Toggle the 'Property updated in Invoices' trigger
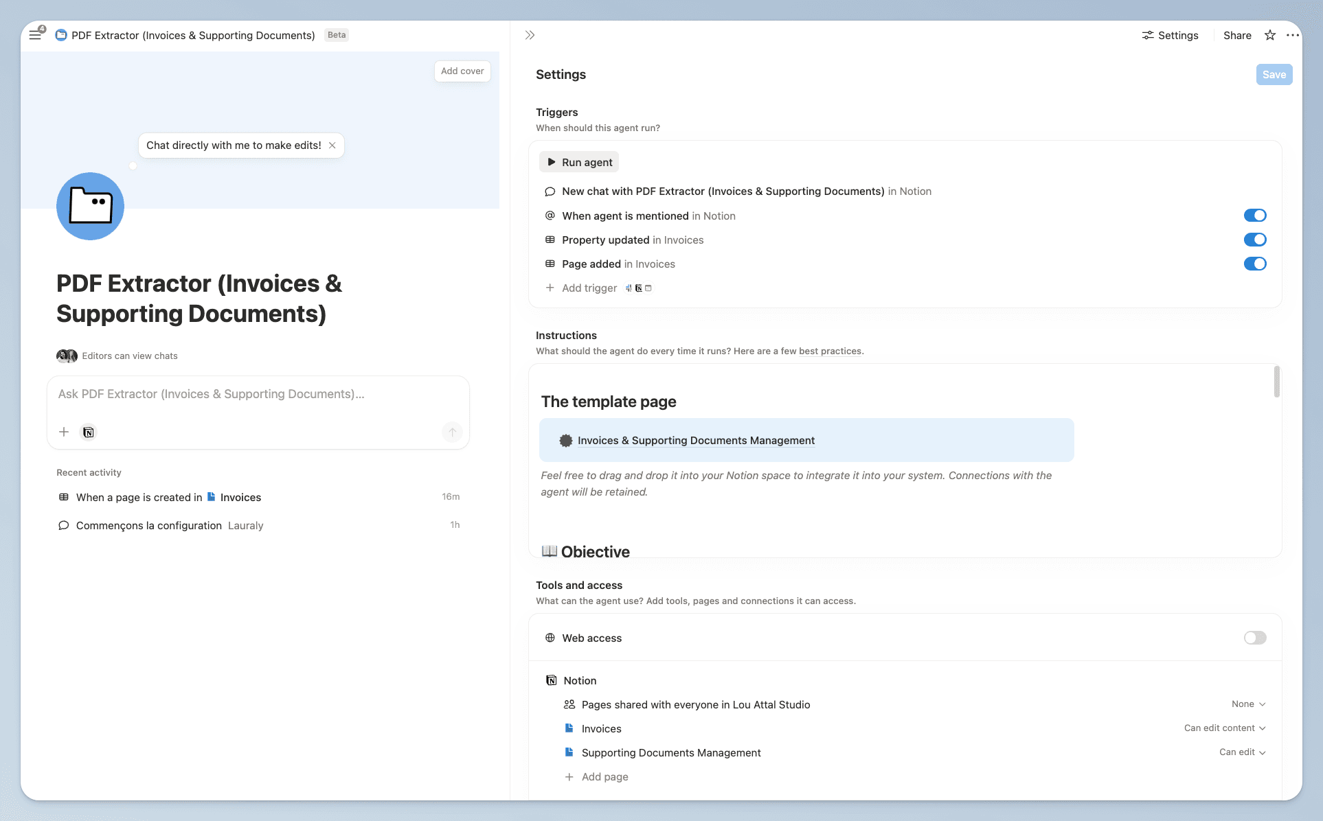This screenshot has width=1323, height=821. pyautogui.click(x=1255, y=240)
